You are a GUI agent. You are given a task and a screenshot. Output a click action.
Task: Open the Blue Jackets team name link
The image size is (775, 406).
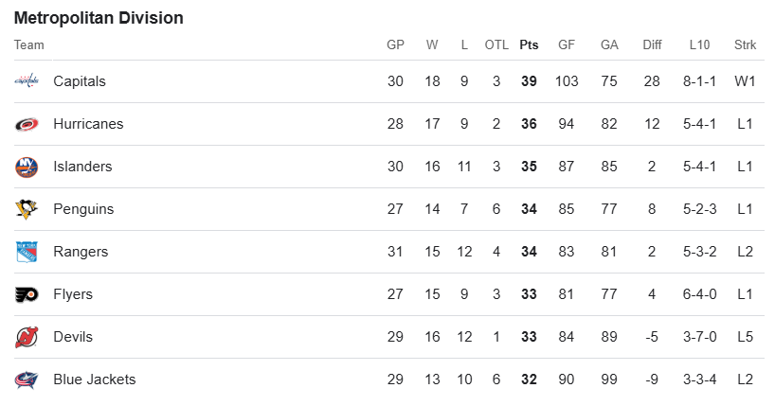(95, 380)
